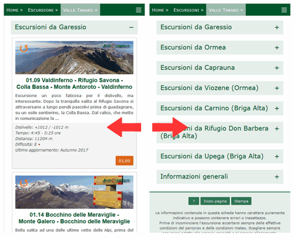Click the orange loop icon on Bocchino photo
Screen dimensions: 294x238
click(24, 183)
